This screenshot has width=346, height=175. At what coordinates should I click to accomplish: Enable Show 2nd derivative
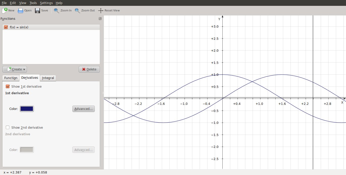click(8, 127)
